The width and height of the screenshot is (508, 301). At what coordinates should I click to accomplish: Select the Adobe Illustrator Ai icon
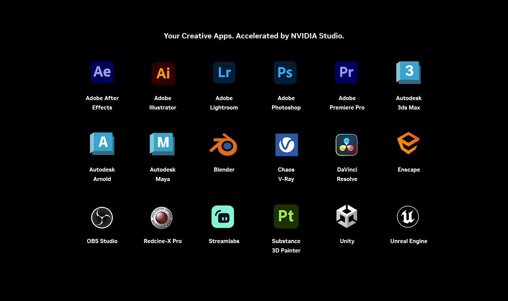163,73
